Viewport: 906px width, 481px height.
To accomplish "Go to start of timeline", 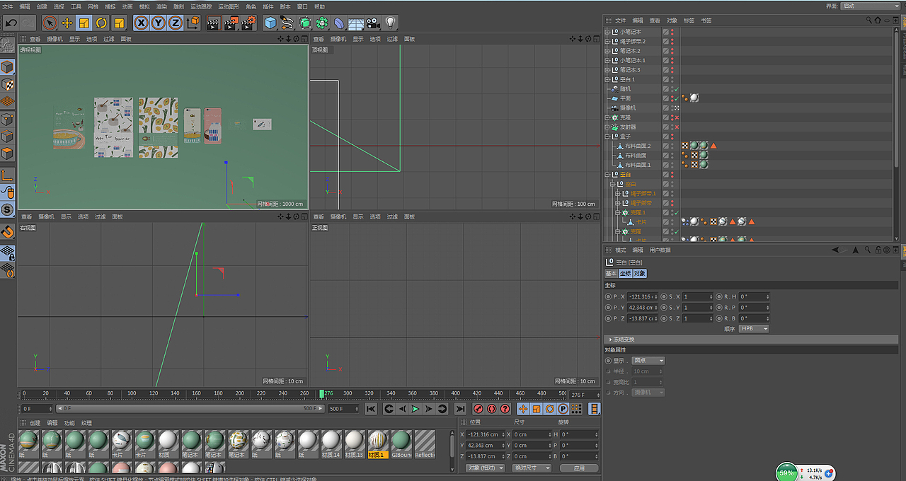I will [x=370, y=409].
